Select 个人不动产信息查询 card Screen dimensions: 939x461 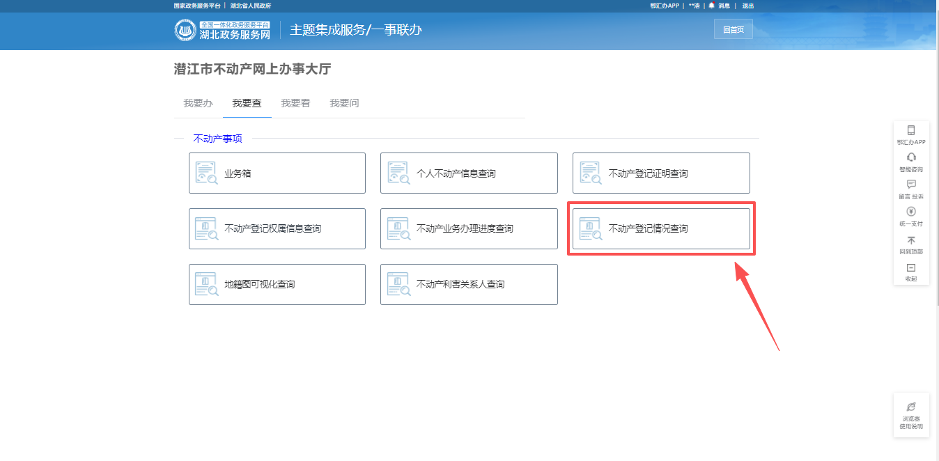[x=469, y=173]
